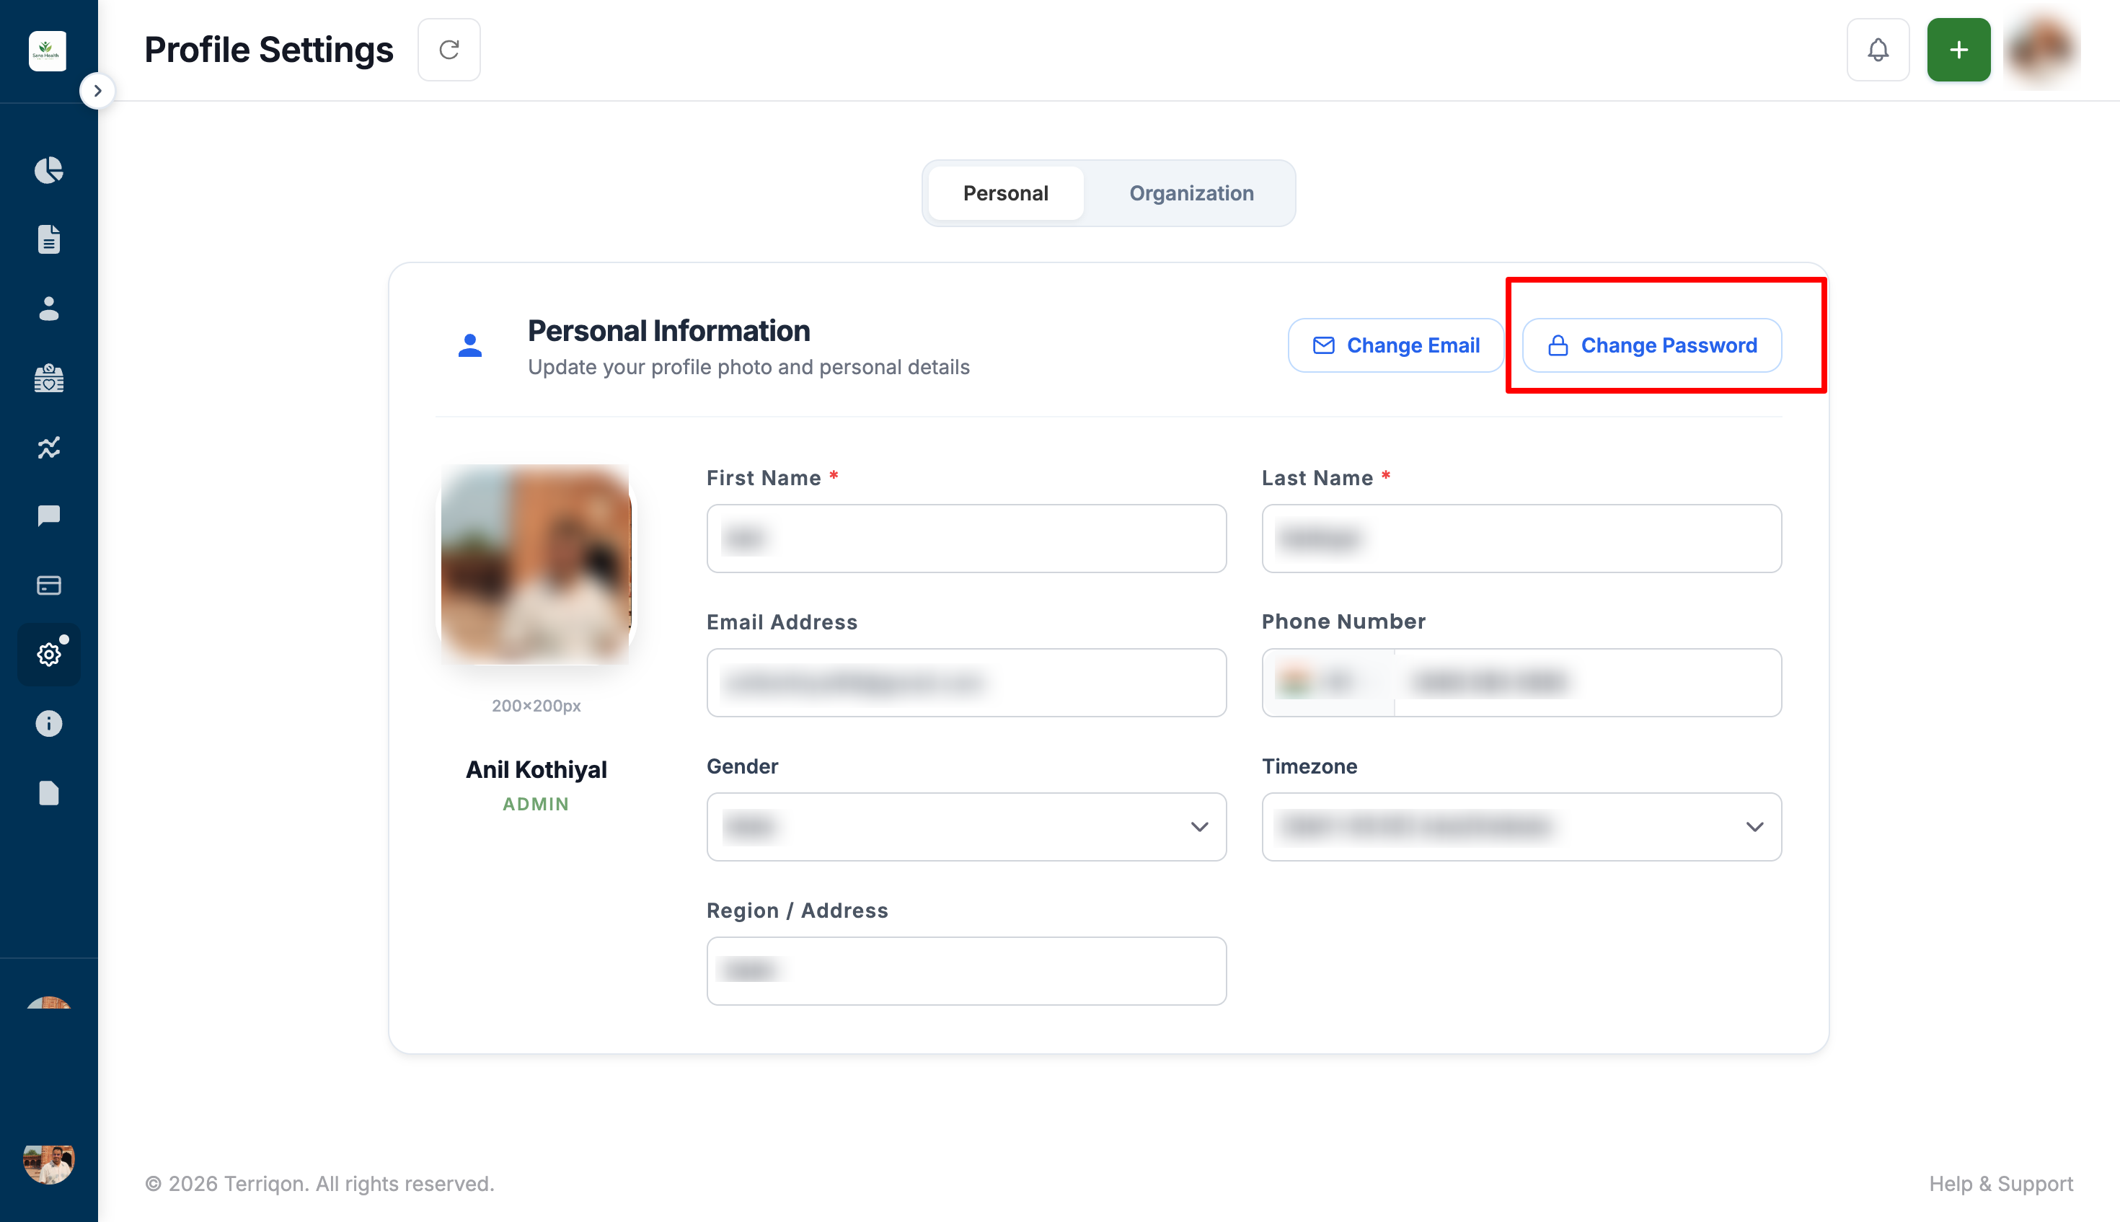Click the Change Password button

coord(1652,345)
